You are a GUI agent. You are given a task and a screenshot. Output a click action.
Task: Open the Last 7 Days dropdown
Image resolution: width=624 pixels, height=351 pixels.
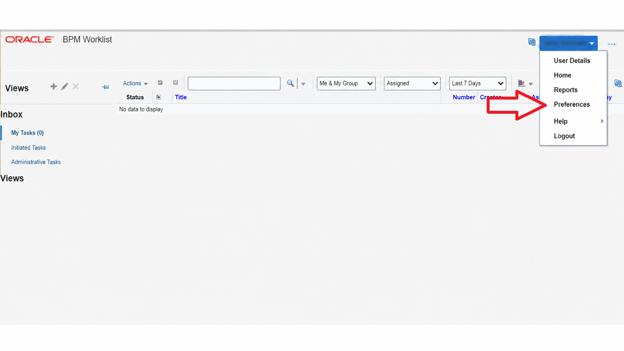[477, 84]
